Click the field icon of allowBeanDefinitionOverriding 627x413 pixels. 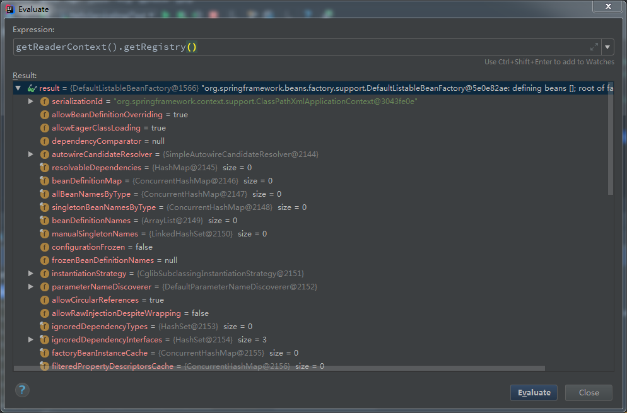[44, 115]
